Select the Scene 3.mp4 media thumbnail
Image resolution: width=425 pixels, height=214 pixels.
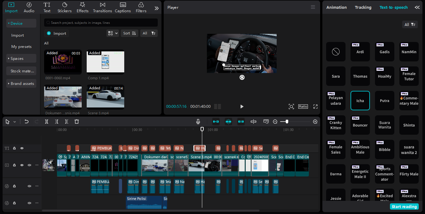[x=105, y=97]
